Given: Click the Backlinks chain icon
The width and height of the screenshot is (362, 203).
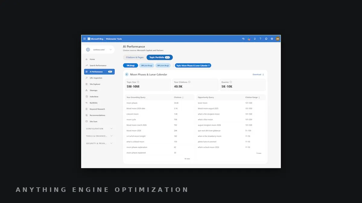Looking at the screenshot, I should tap(87, 103).
